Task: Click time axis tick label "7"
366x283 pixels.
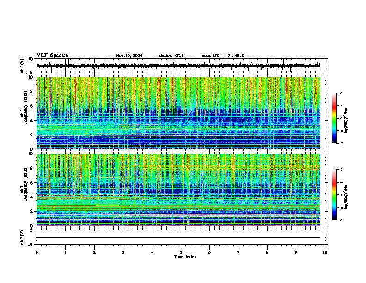Action: pos(238,252)
